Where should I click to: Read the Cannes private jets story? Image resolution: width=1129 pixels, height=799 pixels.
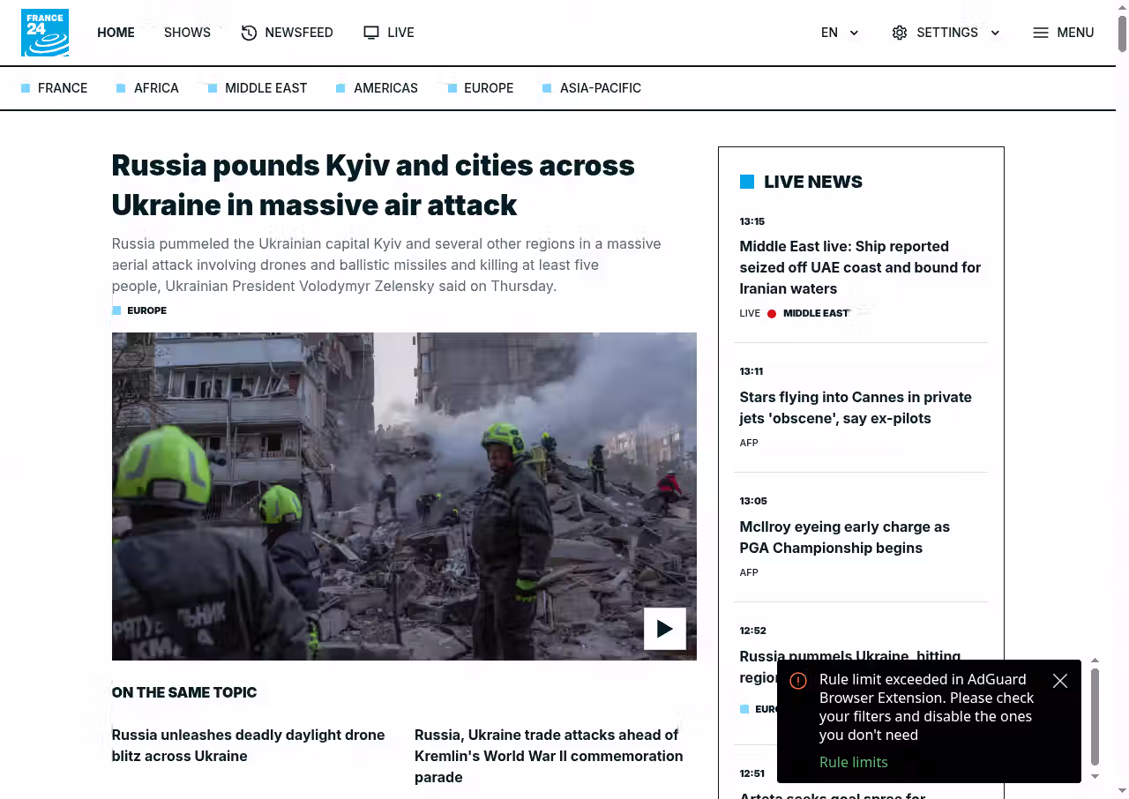(856, 407)
